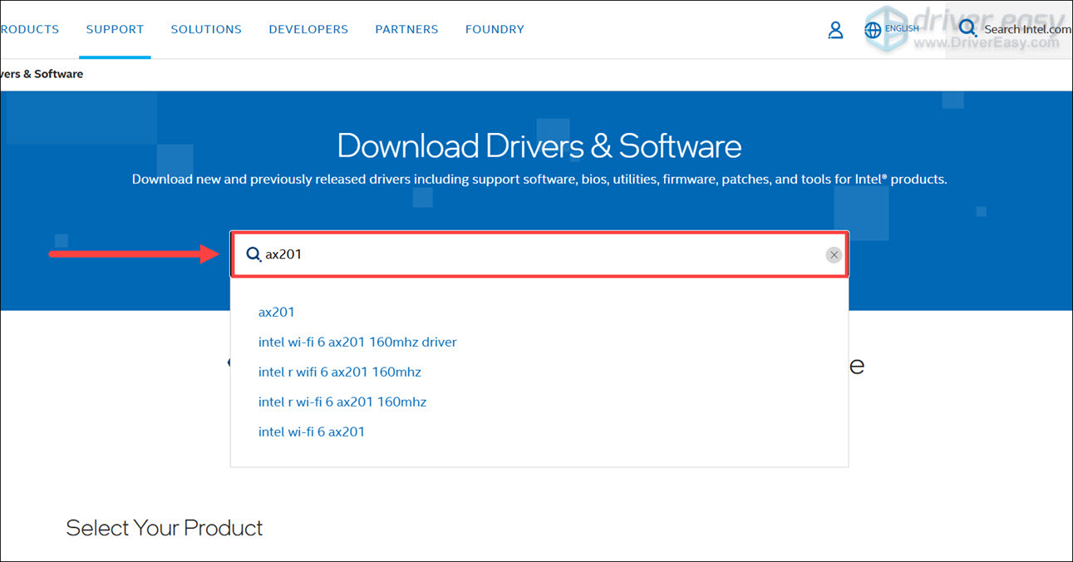Open the ENGLISH language dropdown
Image resolution: width=1073 pixels, height=562 pixels.
coord(904,27)
